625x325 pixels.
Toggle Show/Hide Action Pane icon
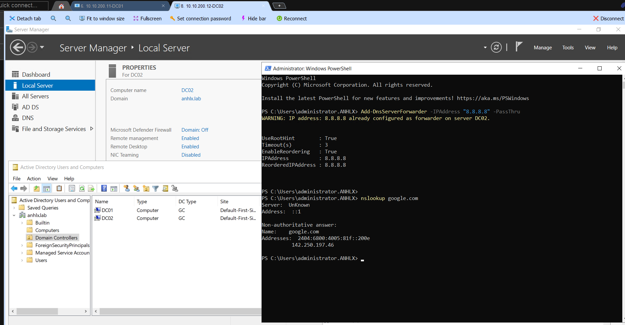click(x=114, y=189)
